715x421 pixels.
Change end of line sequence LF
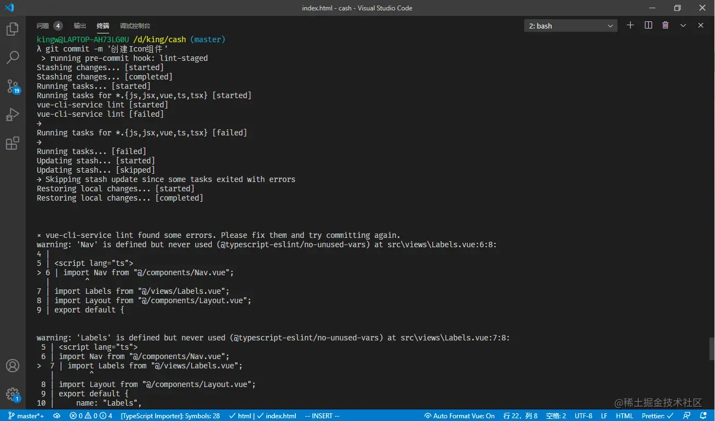point(604,416)
